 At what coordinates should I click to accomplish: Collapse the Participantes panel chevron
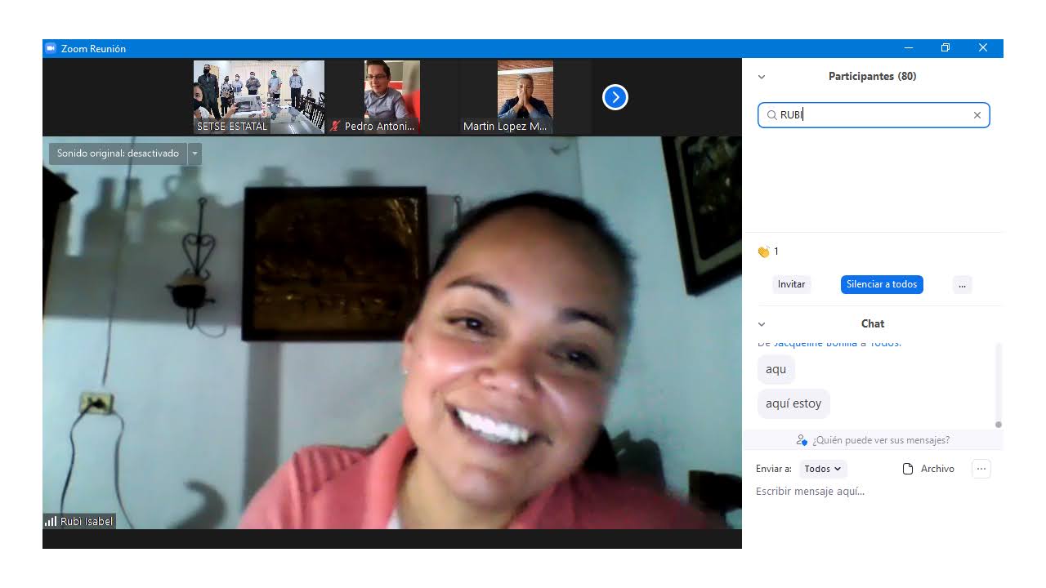pos(762,77)
